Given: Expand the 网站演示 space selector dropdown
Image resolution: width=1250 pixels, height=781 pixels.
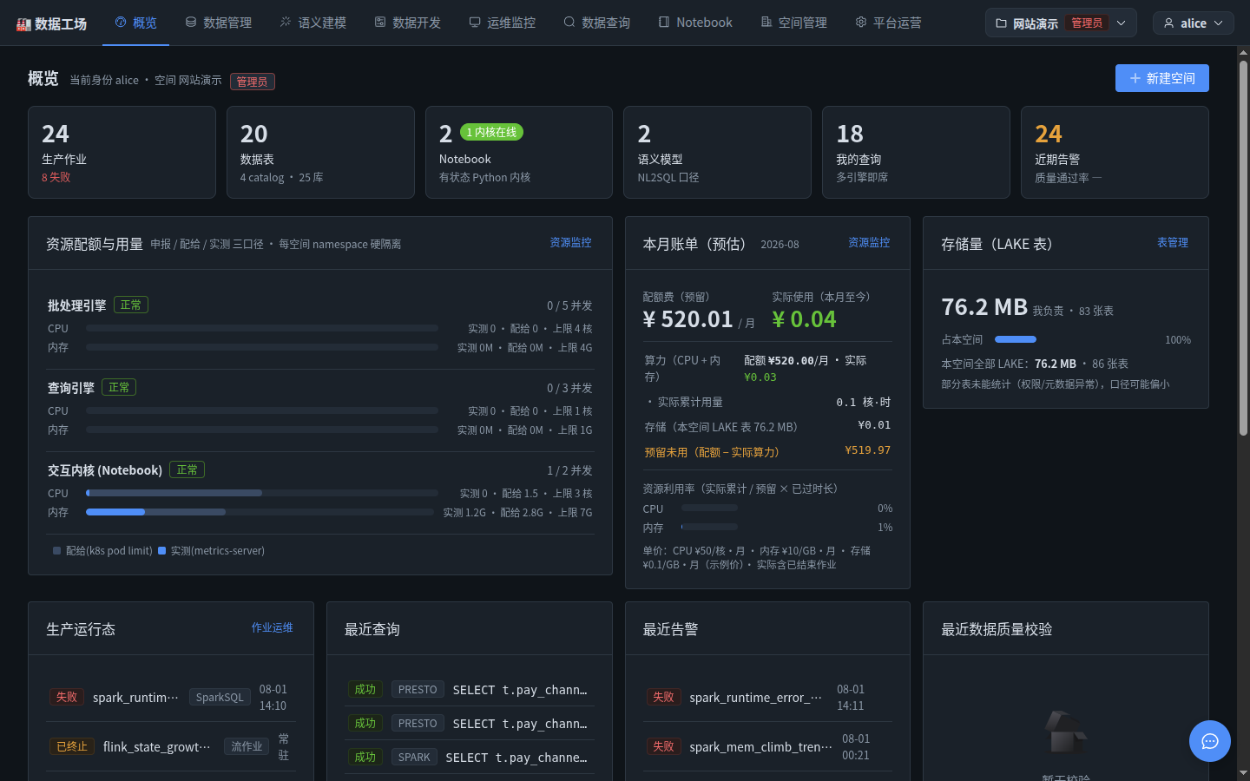Looking at the screenshot, I should (x=1061, y=23).
